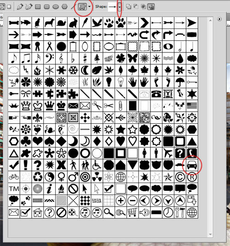The width and height of the screenshot is (230, 246).
Task: Pick the house shape
Action: click(x=38, y=212)
